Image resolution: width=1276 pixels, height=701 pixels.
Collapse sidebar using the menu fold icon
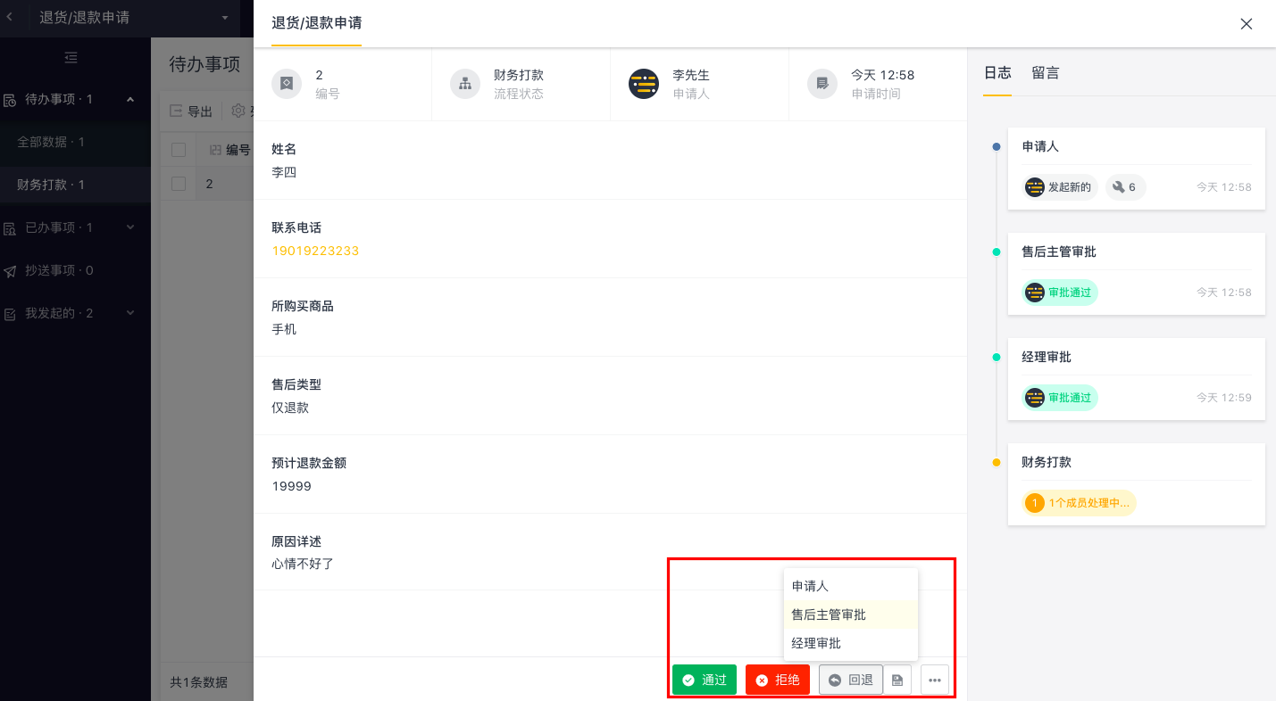[71, 58]
